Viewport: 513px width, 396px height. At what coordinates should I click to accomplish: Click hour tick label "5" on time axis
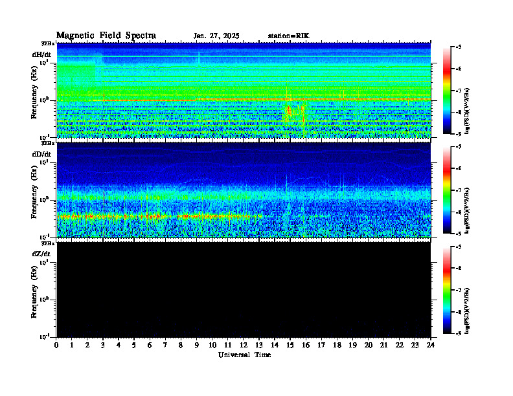tap(134, 346)
